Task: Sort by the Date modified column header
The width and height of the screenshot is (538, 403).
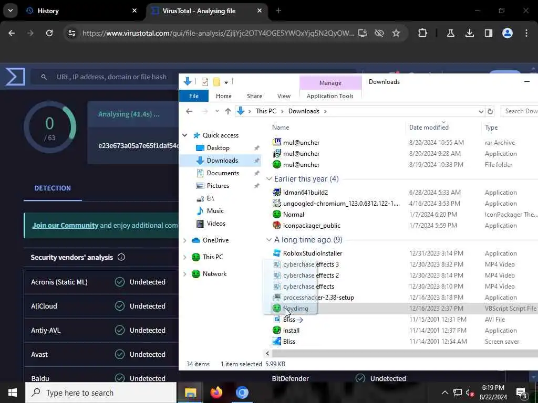Action: [429, 128]
